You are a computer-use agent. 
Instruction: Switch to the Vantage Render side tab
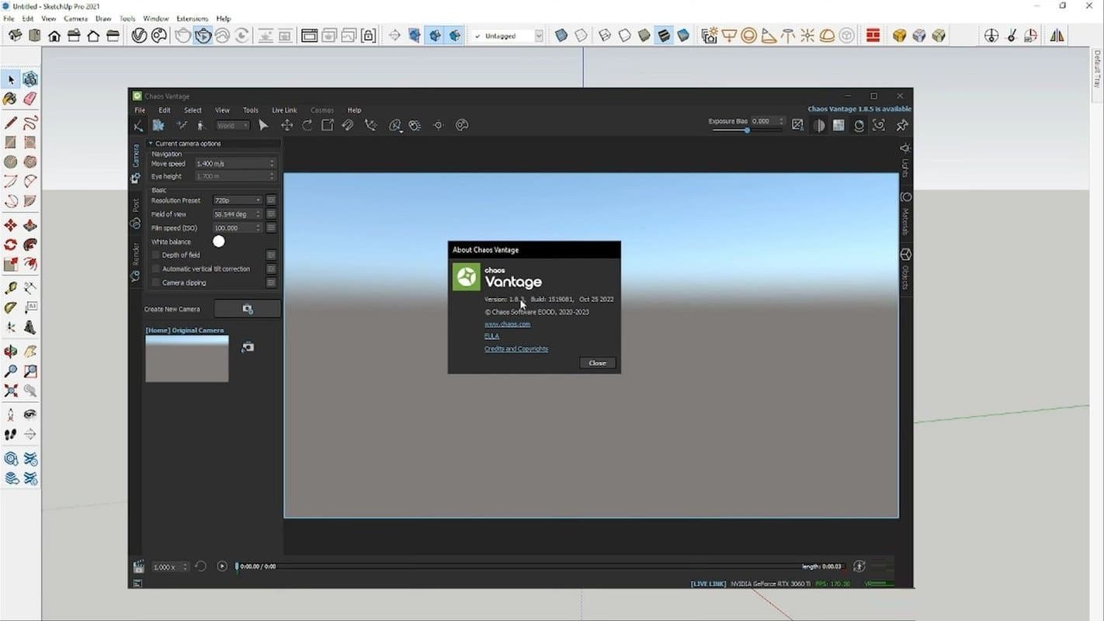coord(135,261)
